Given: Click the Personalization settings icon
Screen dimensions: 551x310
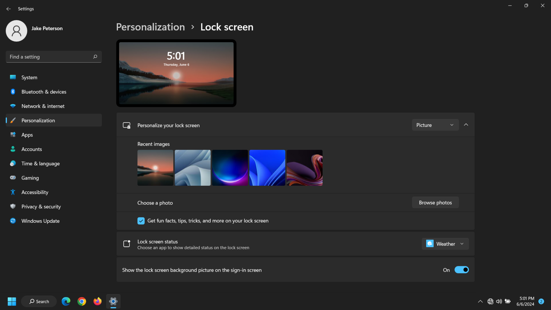Looking at the screenshot, I should [13, 120].
